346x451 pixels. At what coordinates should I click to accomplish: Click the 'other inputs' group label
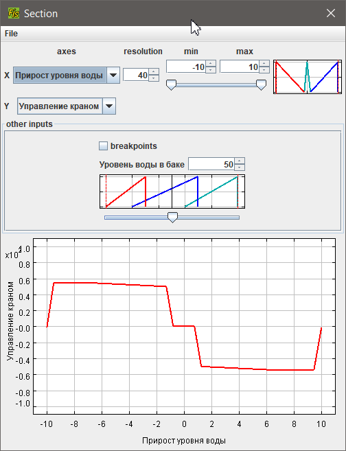click(x=30, y=124)
